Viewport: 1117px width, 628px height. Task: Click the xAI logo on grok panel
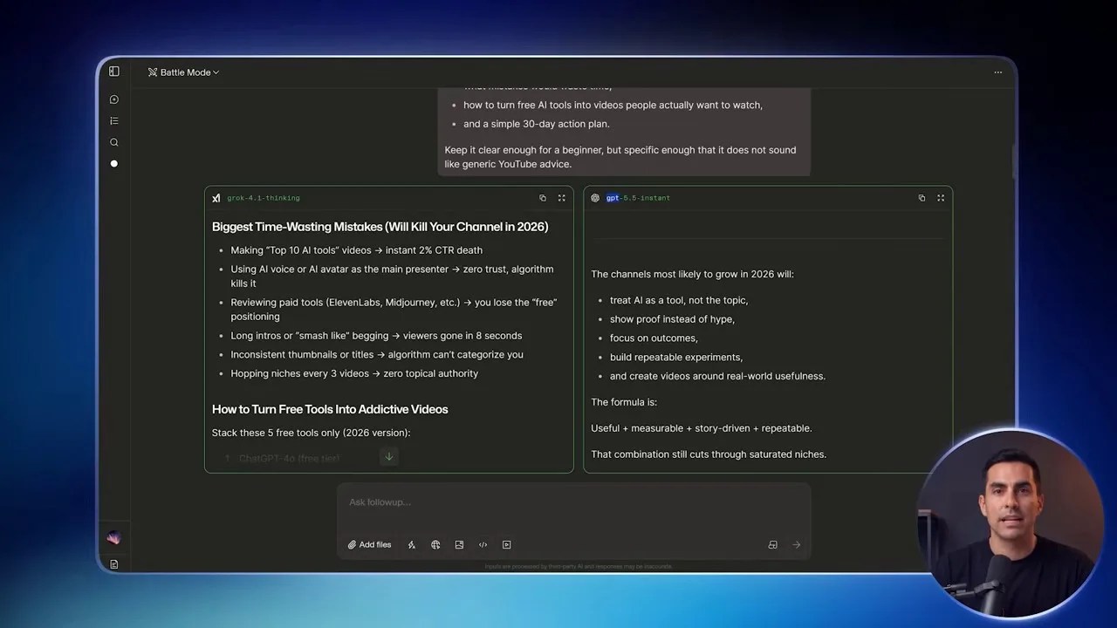tap(216, 198)
